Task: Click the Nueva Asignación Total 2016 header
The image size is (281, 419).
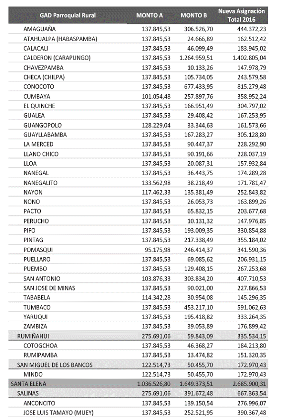Action: [241, 15]
